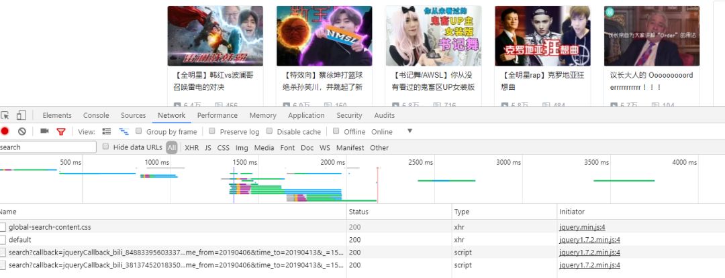Open the 蔡徐坤打篮球 video thumbnail

pos(324,36)
